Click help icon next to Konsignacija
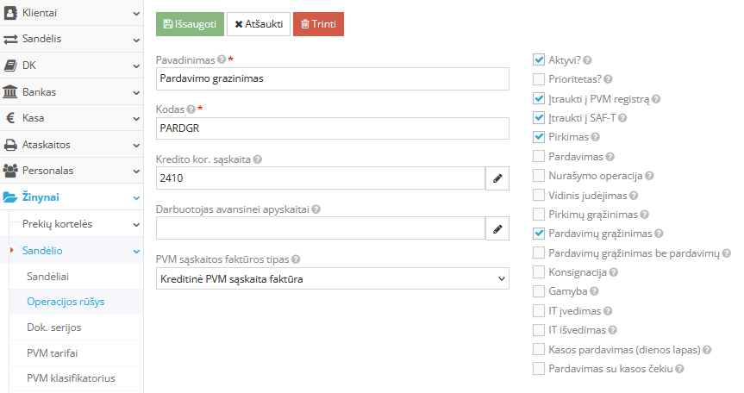The height and width of the screenshot is (393, 744). [x=614, y=272]
